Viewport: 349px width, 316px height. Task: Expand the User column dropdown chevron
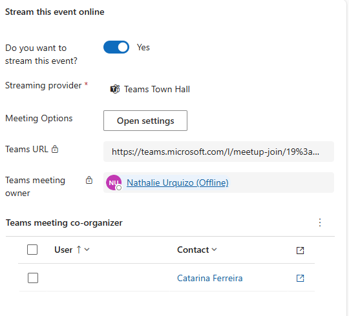[87, 250]
